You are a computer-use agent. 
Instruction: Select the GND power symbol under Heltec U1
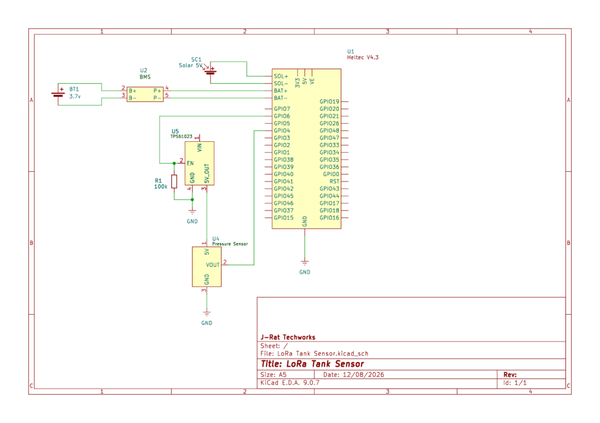coord(305,262)
